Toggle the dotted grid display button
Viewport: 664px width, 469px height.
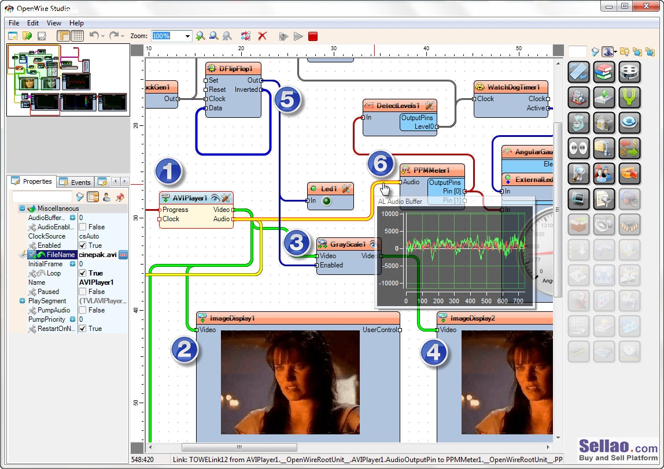tap(77, 36)
